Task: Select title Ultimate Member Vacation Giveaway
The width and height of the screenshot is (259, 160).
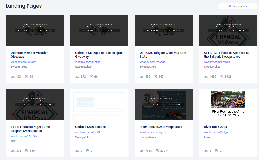Action: [x=30, y=55]
